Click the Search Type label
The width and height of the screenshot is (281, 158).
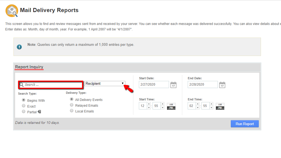click(x=27, y=94)
